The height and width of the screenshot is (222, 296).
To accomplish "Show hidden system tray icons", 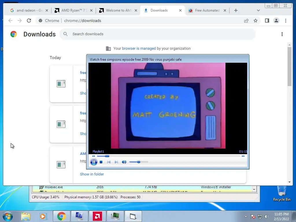I will (246, 217).
